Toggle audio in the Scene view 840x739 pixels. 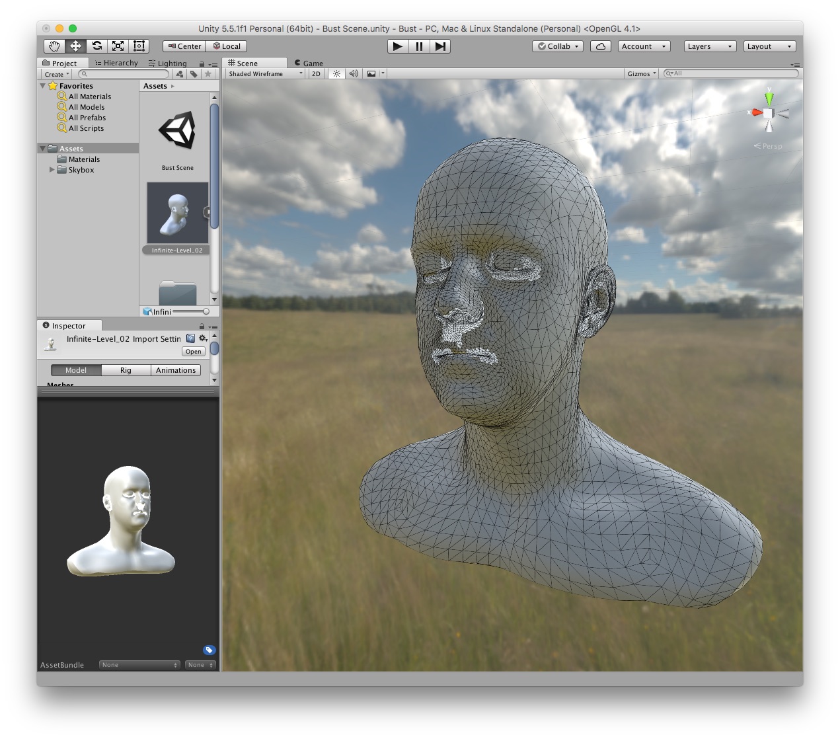click(x=354, y=73)
